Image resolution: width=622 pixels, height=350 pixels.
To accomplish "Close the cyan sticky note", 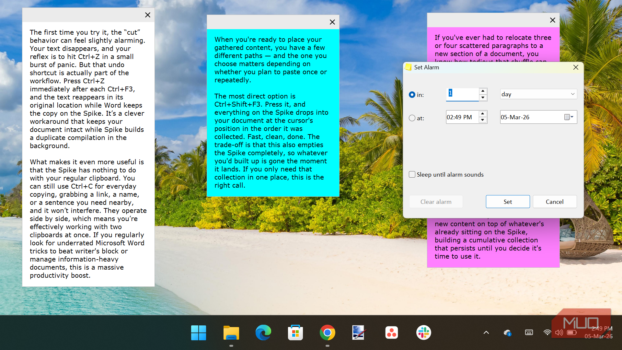I will pyautogui.click(x=332, y=22).
